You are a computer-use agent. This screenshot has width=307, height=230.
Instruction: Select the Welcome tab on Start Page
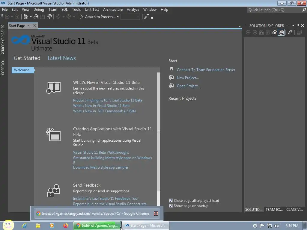pos(23,70)
